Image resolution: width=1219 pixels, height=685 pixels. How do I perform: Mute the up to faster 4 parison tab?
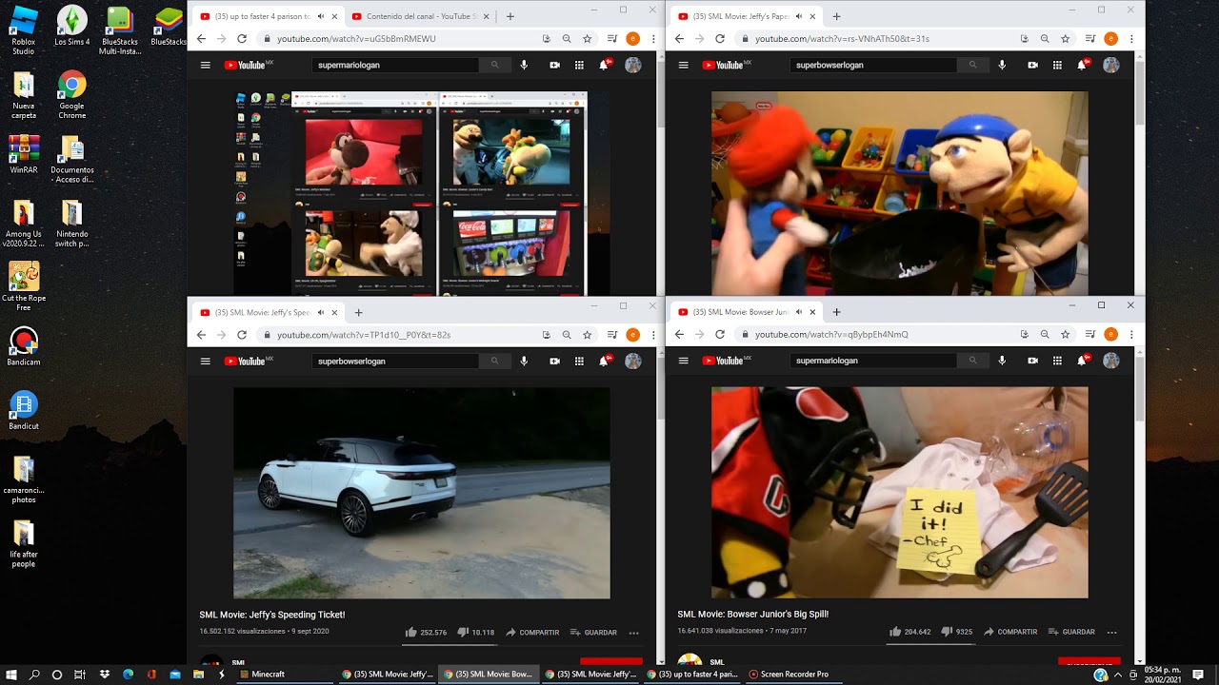(x=320, y=16)
